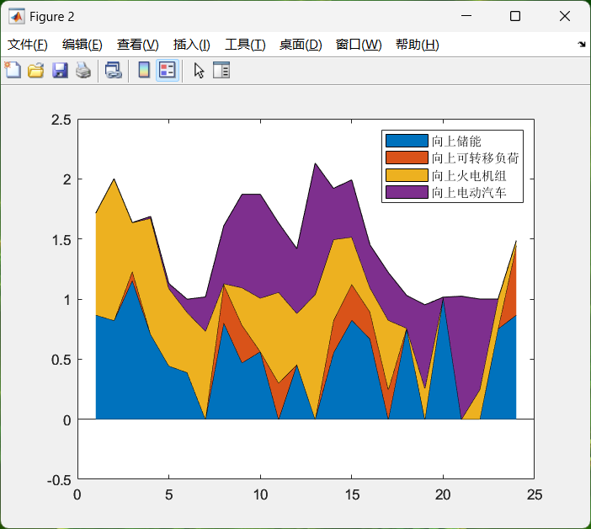Click the 窗口(W) menu

[x=359, y=45]
